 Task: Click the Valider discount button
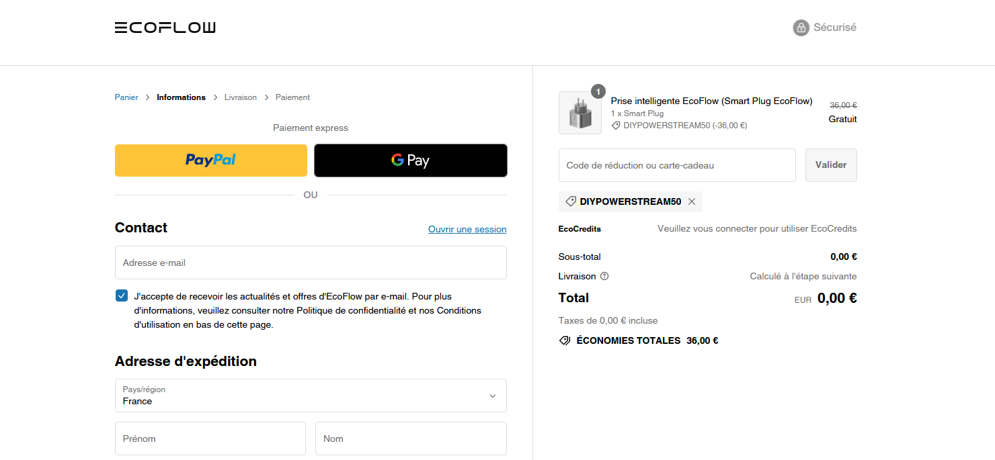click(x=831, y=165)
